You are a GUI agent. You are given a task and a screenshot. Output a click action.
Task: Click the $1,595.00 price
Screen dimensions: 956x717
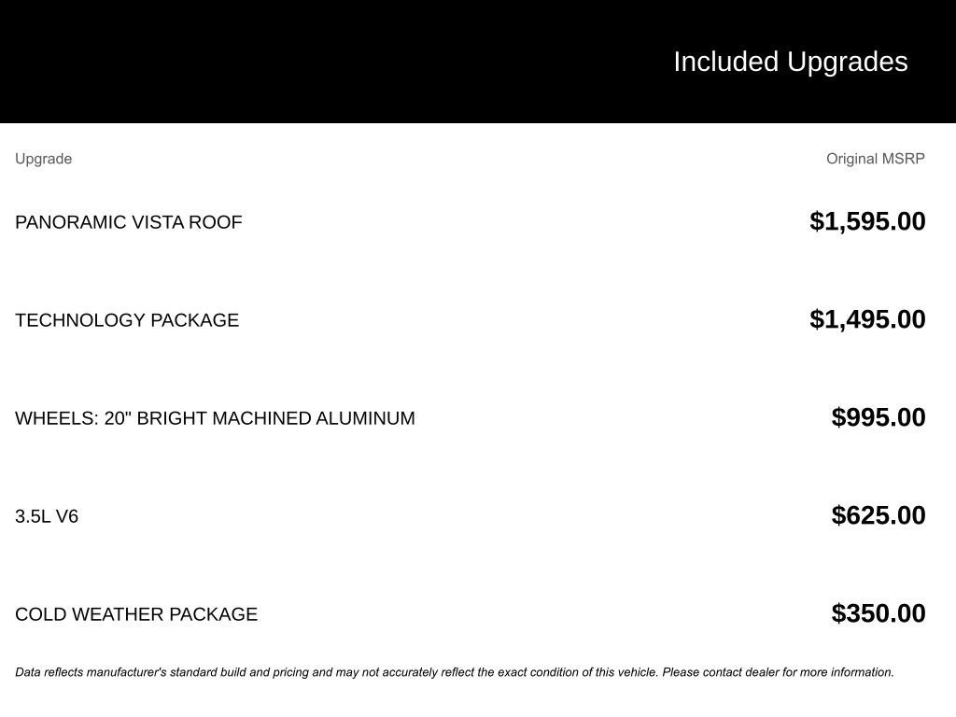click(867, 221)
